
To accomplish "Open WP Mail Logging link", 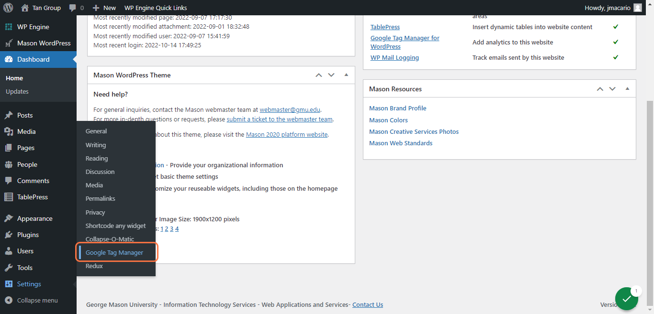I will 395,57.
